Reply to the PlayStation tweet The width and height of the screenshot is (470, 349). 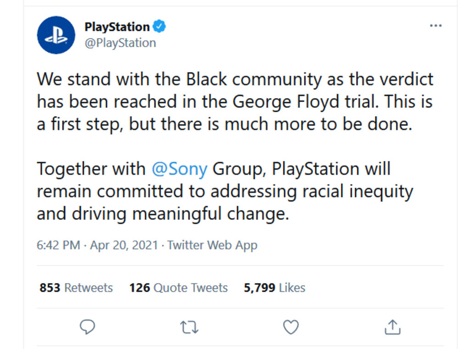click(87, 327)
